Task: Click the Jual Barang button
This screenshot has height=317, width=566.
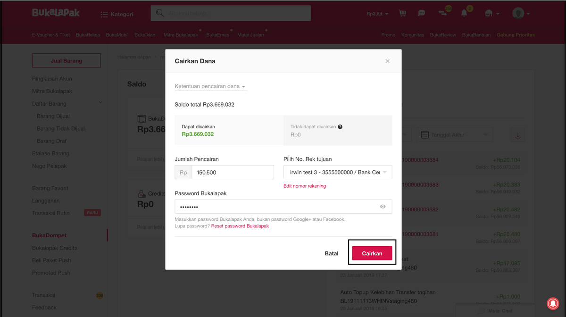Action: click(x=66, y=61)
